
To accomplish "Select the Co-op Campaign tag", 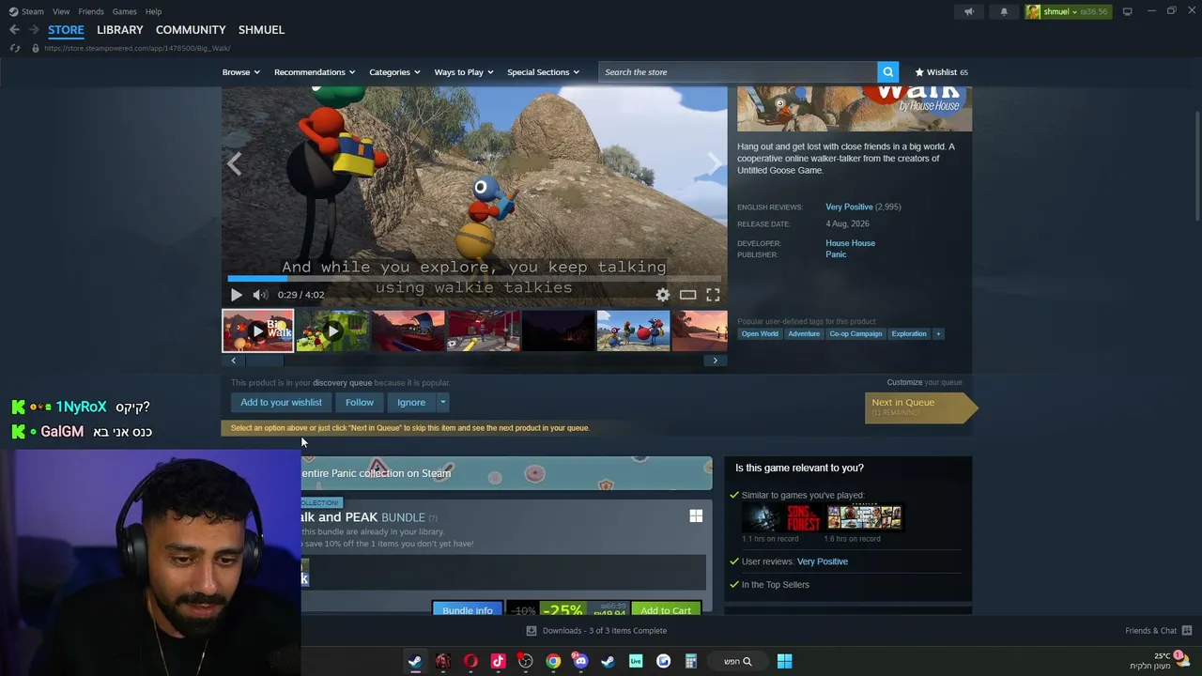I will (x=855, y=334).
